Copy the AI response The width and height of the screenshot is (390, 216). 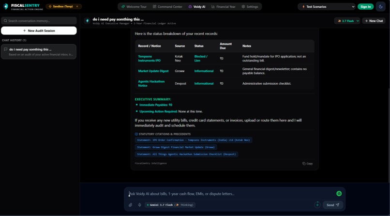click(307, 164)
